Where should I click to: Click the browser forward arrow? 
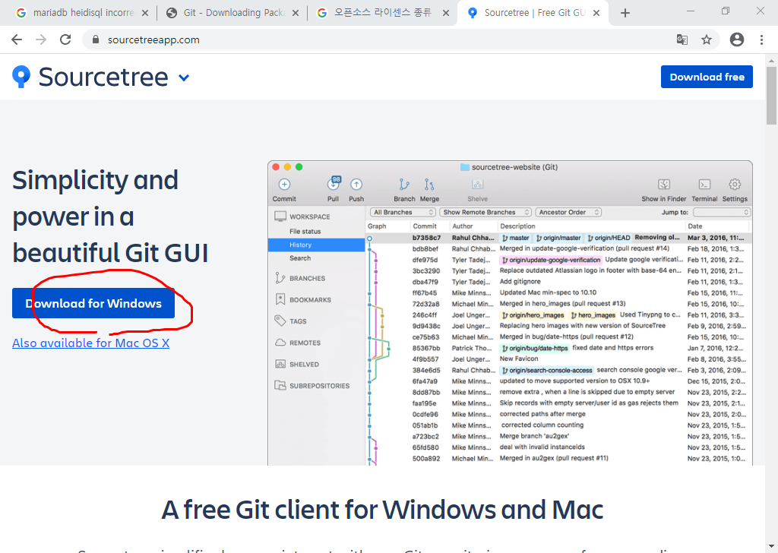41,39
